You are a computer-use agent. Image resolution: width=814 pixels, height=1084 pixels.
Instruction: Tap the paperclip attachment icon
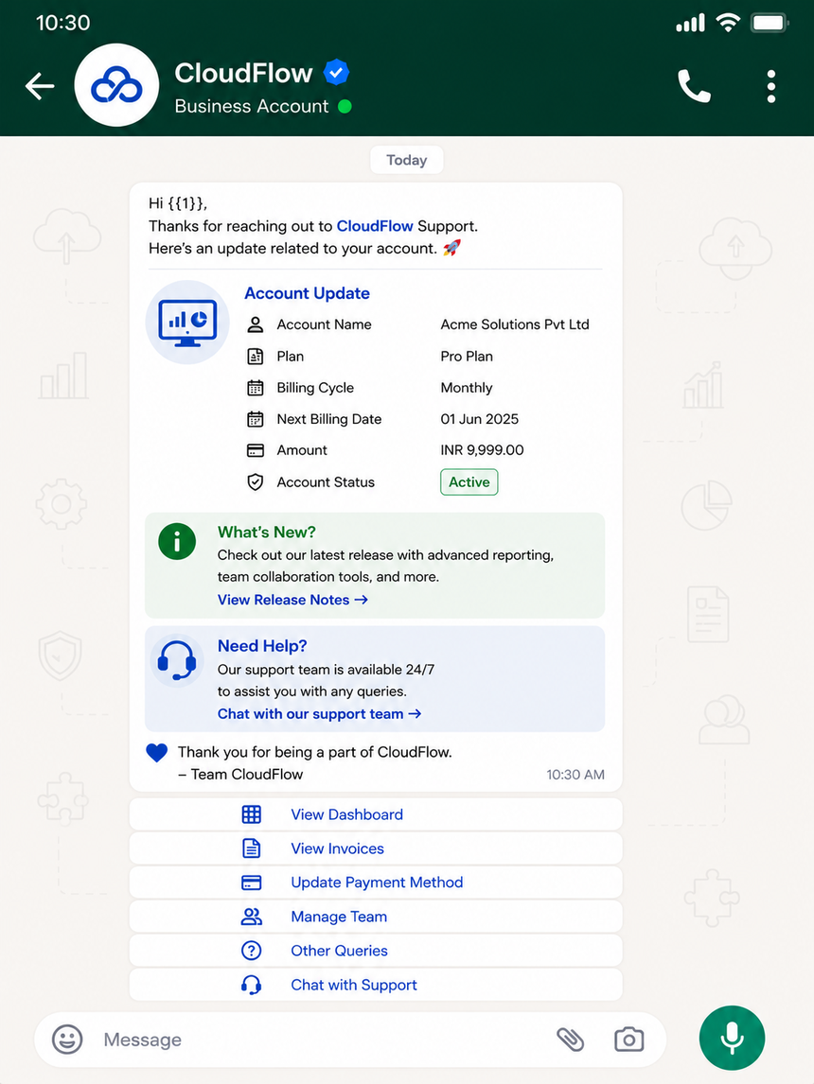[571, 1039]
